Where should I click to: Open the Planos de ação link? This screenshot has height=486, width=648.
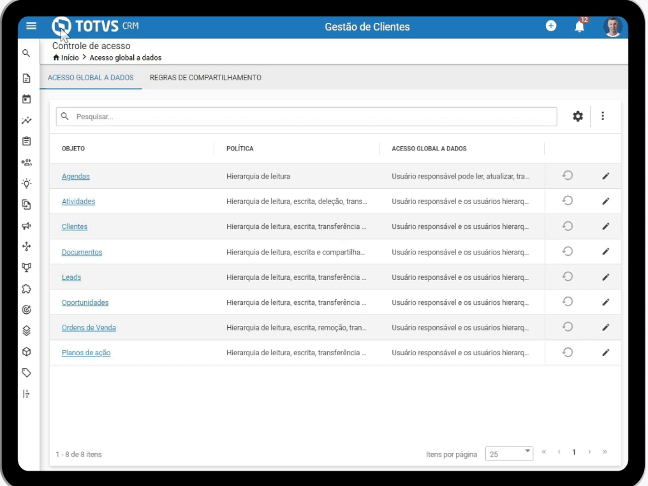point(86,353)
